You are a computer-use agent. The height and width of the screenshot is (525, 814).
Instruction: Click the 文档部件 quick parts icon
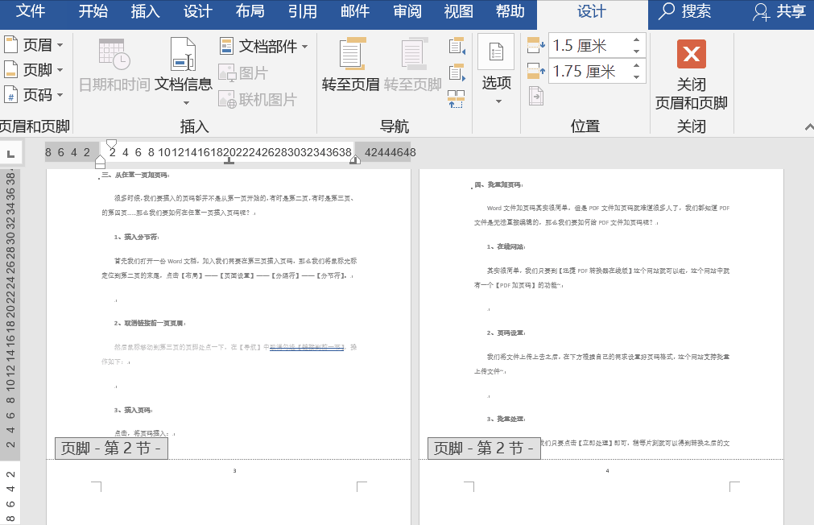tap(227, 46)
